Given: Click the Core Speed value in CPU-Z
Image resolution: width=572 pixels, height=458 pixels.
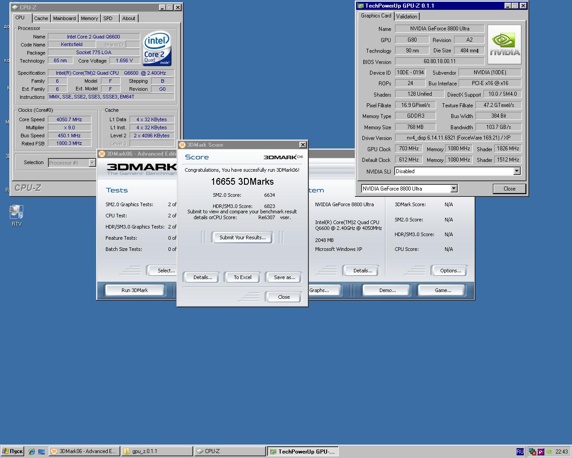Looking at the screenshot, I should pos(69,119).
